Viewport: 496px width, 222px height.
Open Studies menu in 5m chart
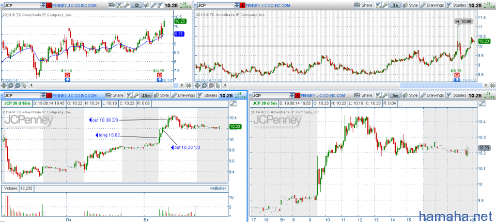(456, 95)
